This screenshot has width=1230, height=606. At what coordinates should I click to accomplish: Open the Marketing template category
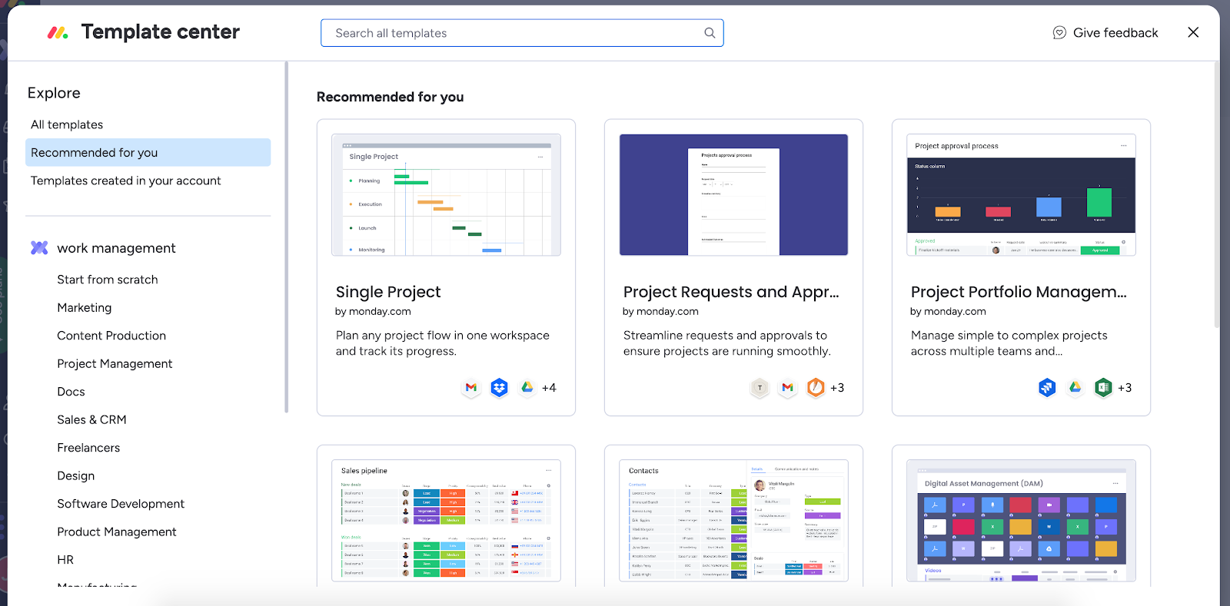click(85, 308)
